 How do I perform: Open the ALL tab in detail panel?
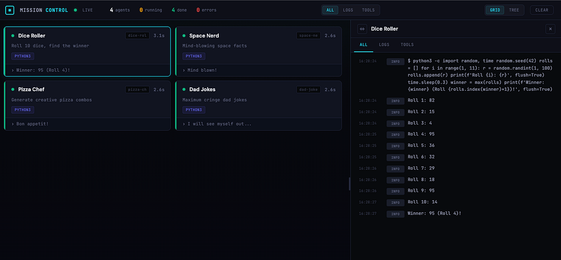(x=364, y=44)
